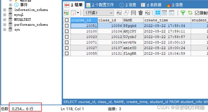208x112 pixels.
Task: Click the SELECT query text bar
Action: point(136,102)
